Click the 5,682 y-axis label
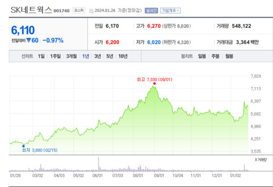Image resolution: width=273 pixels, height=187 pixels. (256, 114)
